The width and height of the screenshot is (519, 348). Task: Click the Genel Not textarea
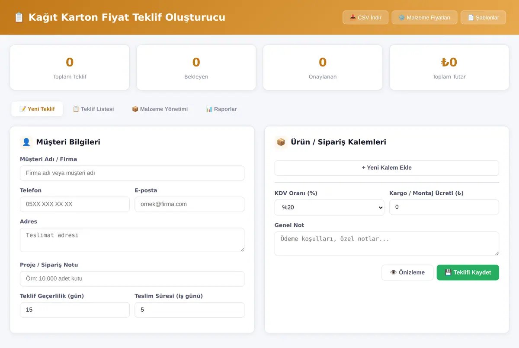(x=387, y=244)
